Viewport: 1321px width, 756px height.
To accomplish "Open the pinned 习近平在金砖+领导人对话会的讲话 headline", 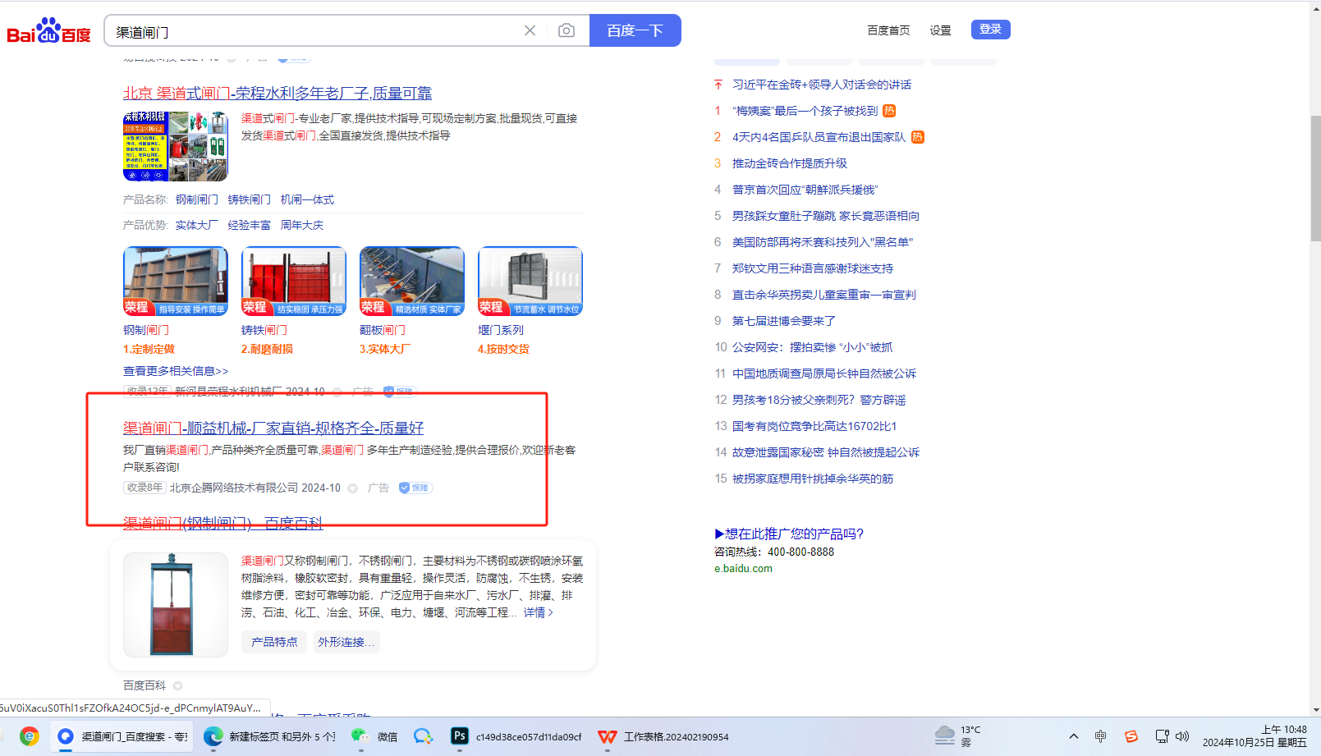I will 822,85.
